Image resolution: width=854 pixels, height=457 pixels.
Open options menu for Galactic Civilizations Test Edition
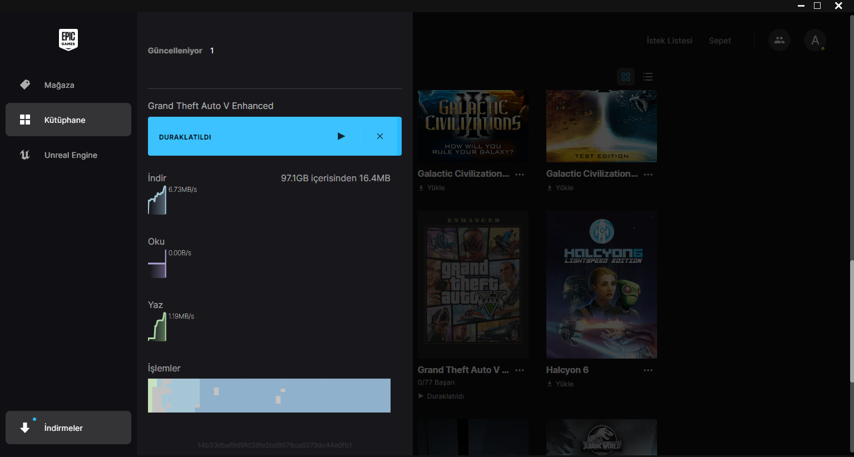click(648, 174)
